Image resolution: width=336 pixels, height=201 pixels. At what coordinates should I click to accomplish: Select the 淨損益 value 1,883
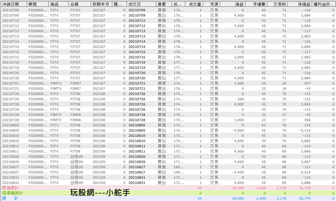pos(306,57)
